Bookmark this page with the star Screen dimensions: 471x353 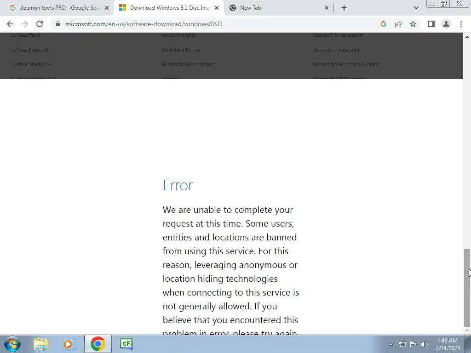(413, 24)
